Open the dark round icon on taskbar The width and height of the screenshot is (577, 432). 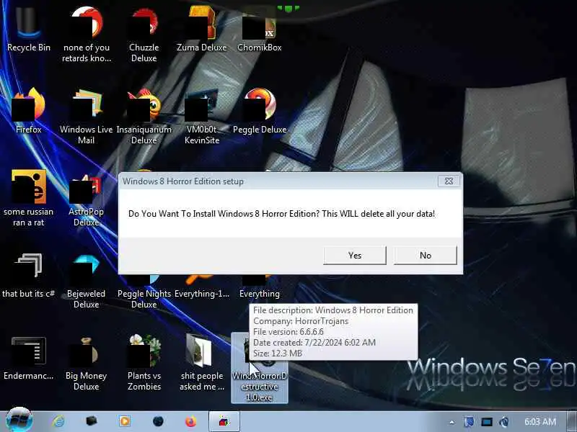(x=158, y=421)
